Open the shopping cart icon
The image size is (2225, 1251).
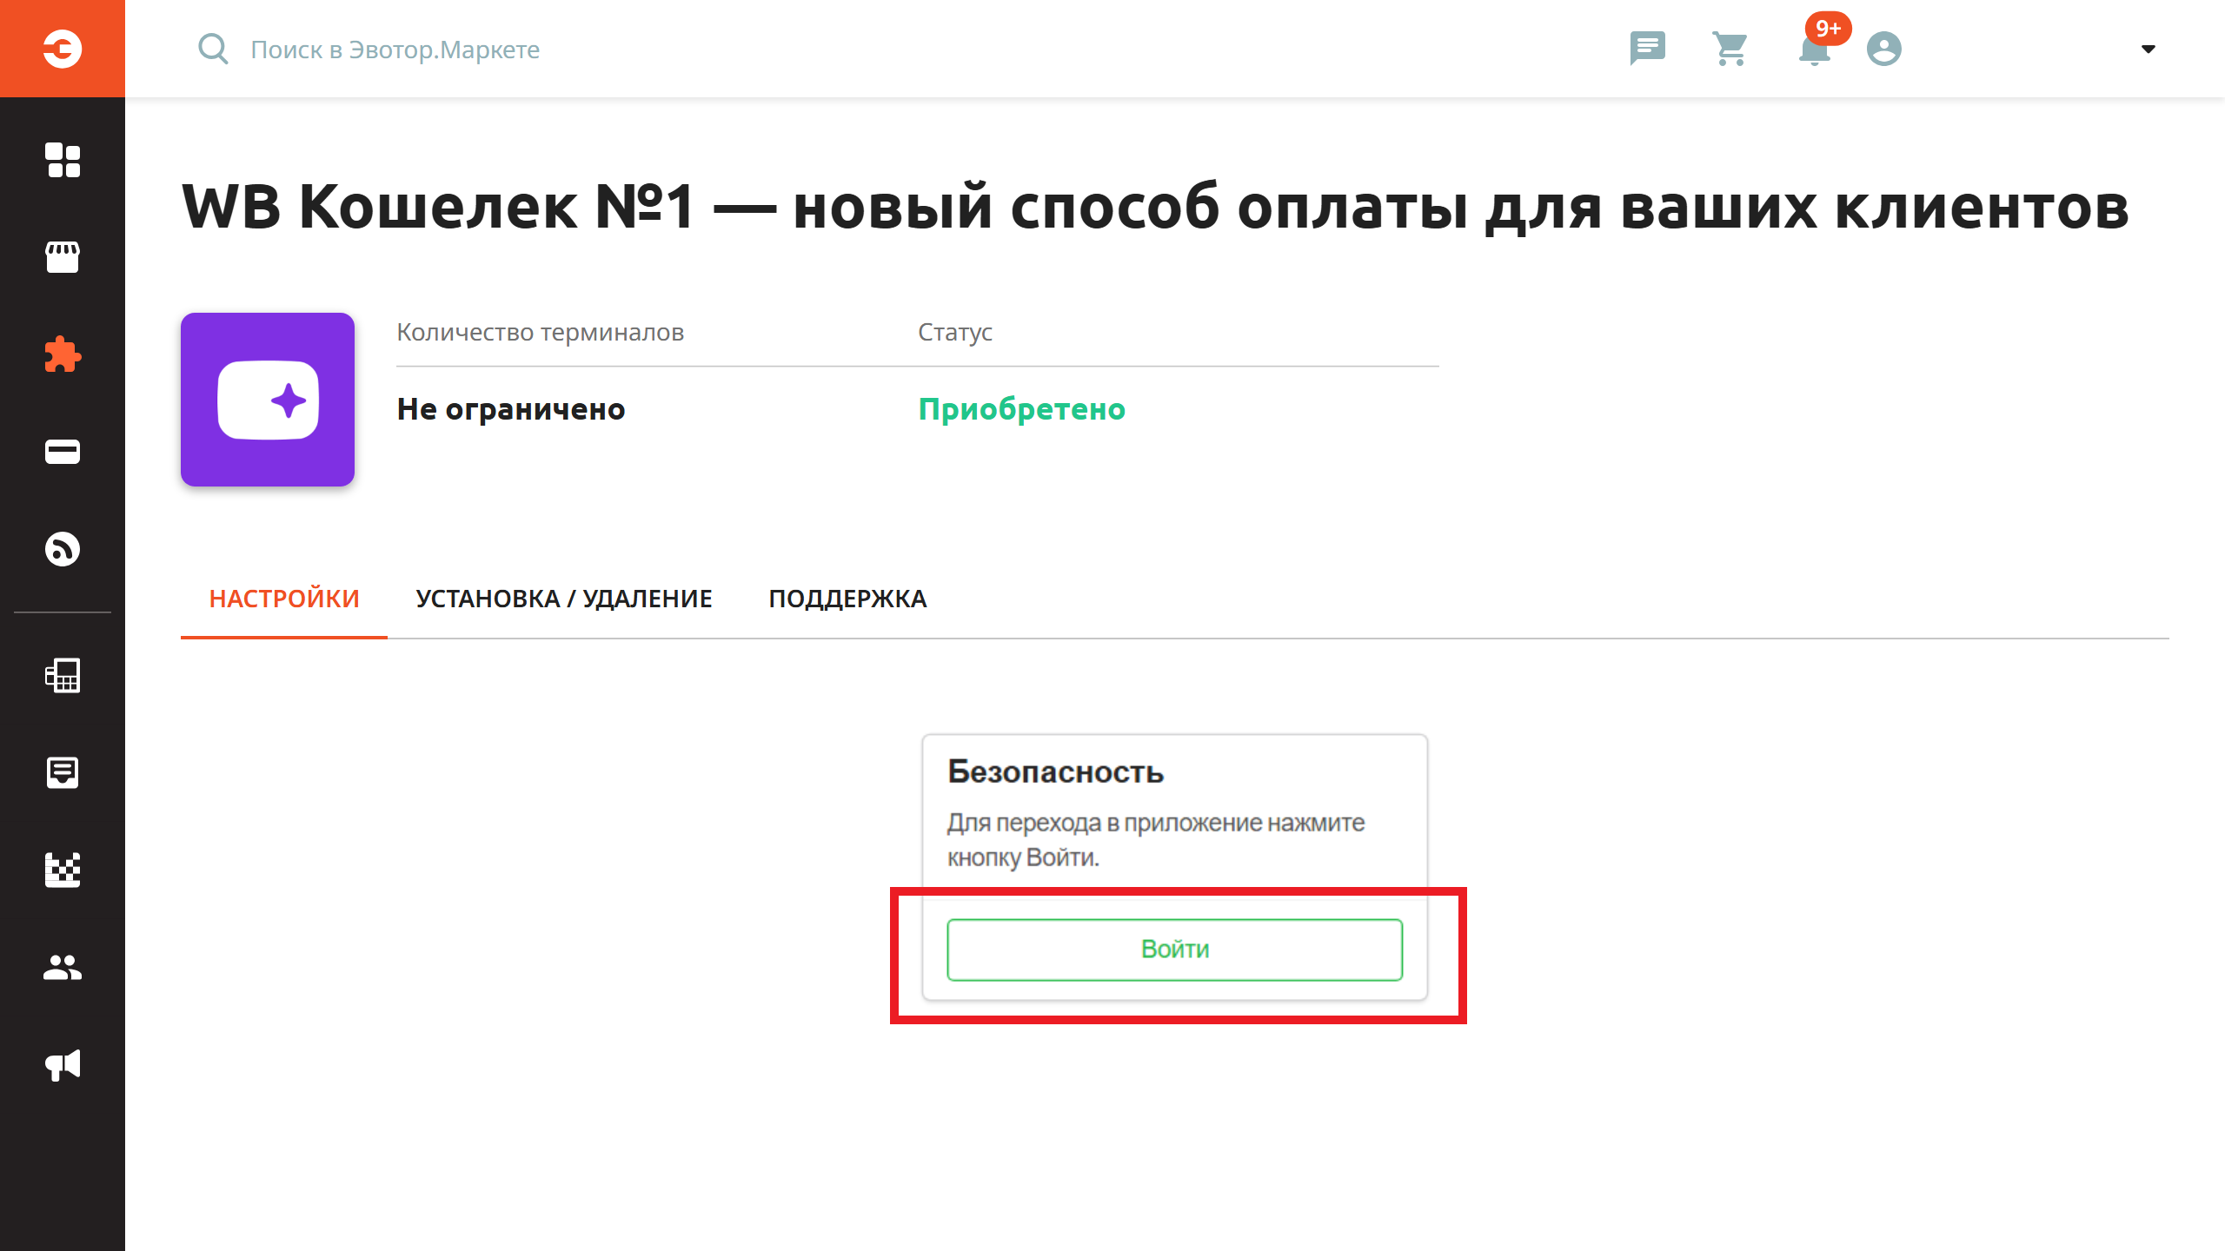1730,49
